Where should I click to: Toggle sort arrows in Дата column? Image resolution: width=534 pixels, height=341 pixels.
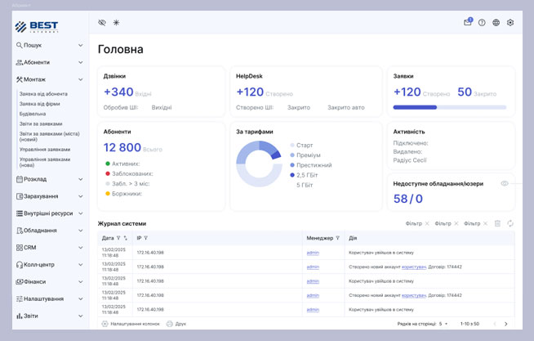pyautogui.click(x=126, y=238)
